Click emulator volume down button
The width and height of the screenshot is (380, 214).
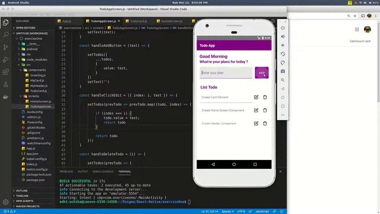click(283, 45)
